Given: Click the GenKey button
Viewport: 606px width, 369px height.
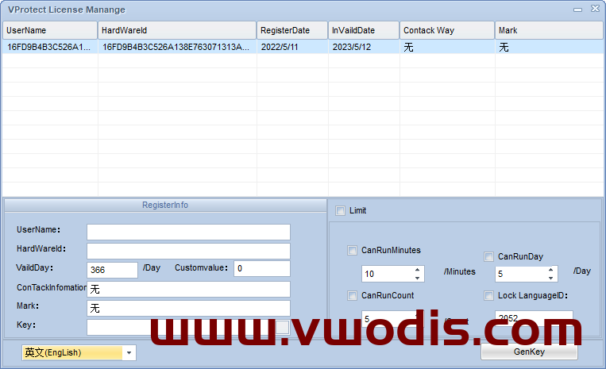Looking at the screenshot, I should point(529,352).
